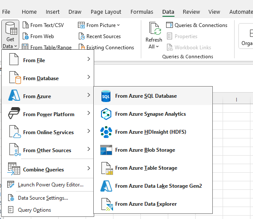253x219 pixels.
Task: Expand the From Database submenu arrow
Action: pos(89,77)
